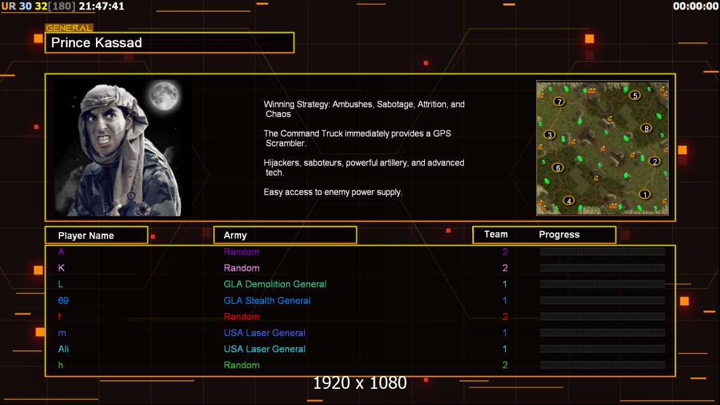Pick start position marker 5 on minimap
Viewport: 720px width, 405px height.
coord(635,95)
